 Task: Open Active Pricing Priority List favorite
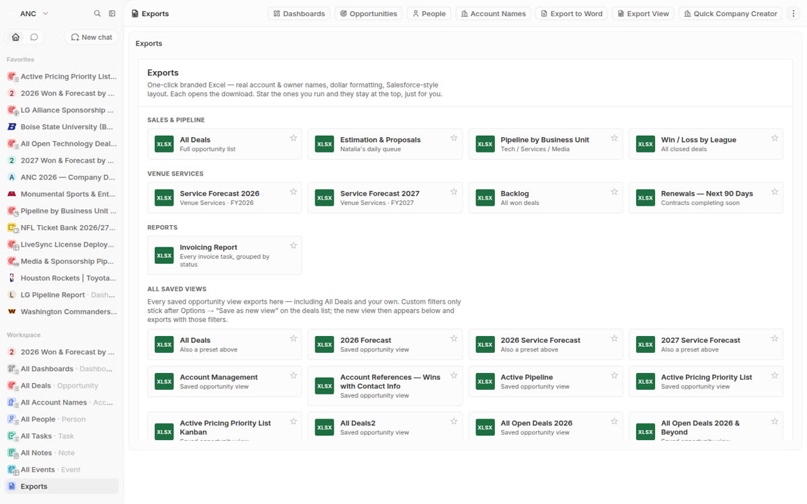click(x=62, y=77)
